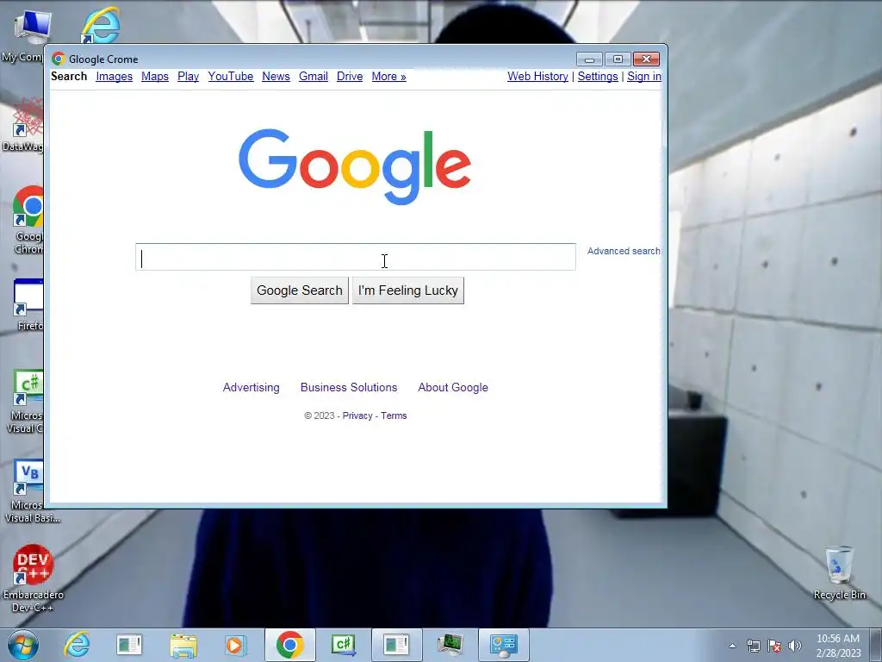Select Visual C# icon in taskbar

[x=344, y=645]
